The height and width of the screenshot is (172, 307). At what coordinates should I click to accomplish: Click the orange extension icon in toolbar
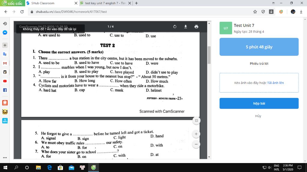281,12
